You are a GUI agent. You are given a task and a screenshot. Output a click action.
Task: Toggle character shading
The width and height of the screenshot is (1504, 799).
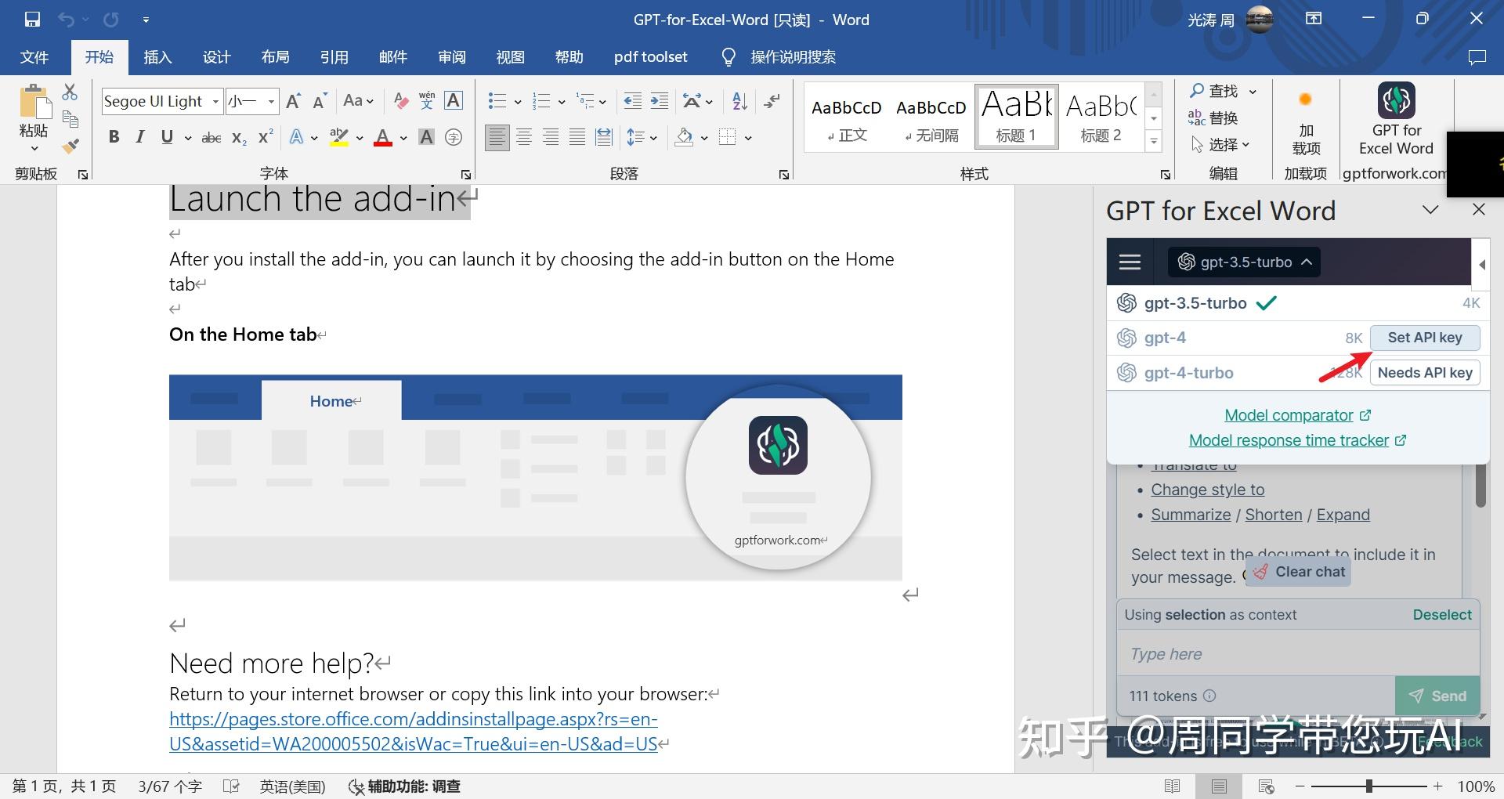pyautogui.click(x=426, y=137)
